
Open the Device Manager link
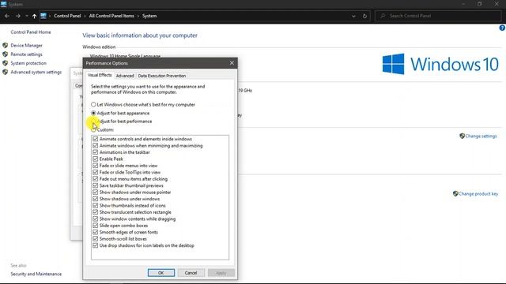[x=26, y=46]
